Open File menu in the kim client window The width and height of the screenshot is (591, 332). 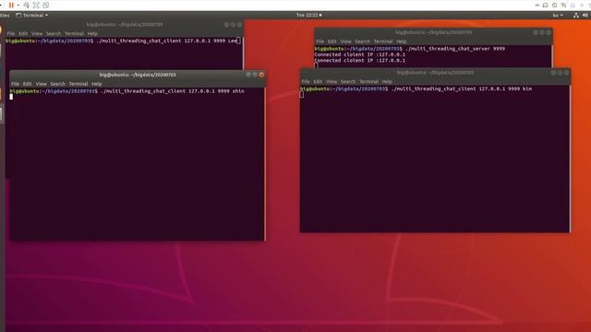point(306,82)
